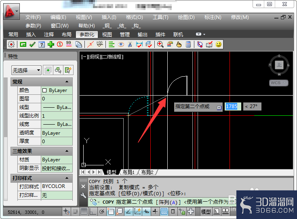Toggle 3D object snap in status bar
The width and height of the screenshot is (297, 219).
(120, 212)
